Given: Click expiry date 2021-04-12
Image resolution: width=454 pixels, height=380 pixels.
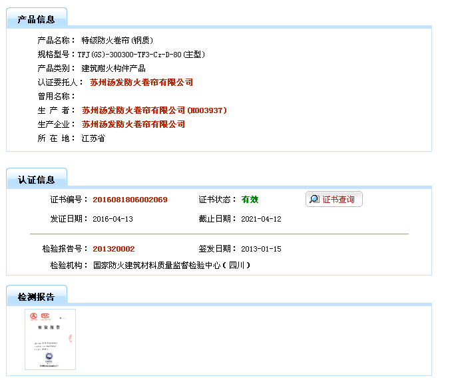Looking at the screenshot, I should click(x=261, y=219).
